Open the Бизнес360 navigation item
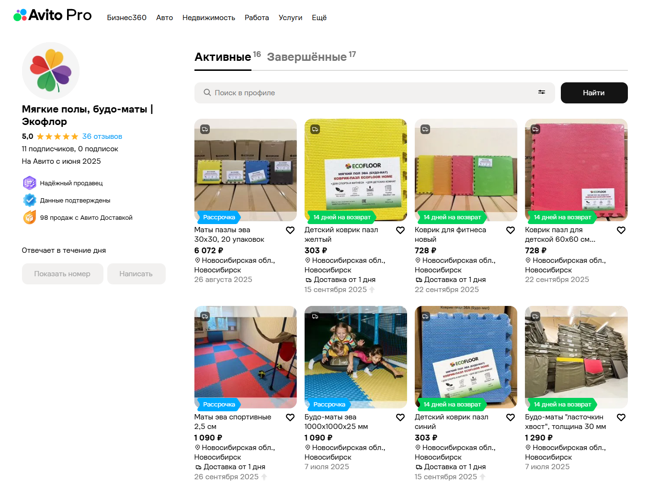This screenshot has height=485, width=648. click(127, 18)
